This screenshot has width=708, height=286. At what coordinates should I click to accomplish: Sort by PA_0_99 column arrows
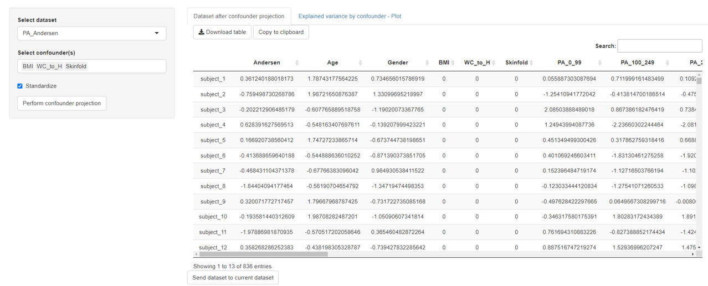point(599,63)
